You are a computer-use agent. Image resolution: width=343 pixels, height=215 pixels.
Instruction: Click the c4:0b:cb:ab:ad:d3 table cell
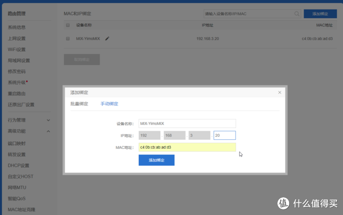pos(317,38)
